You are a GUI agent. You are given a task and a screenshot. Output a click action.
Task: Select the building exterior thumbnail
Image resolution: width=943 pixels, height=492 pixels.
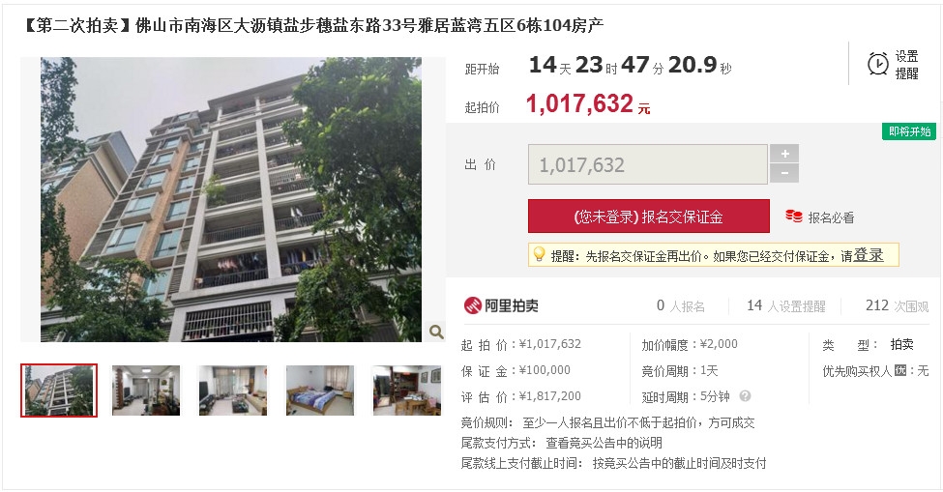59,390
